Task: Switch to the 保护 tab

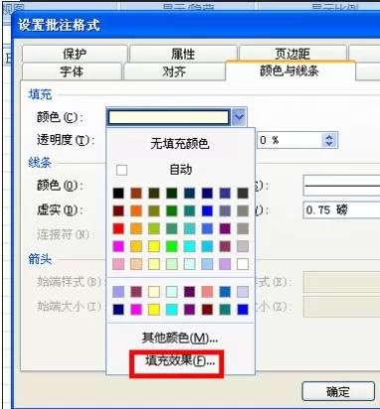Action: tap(75, 54)
